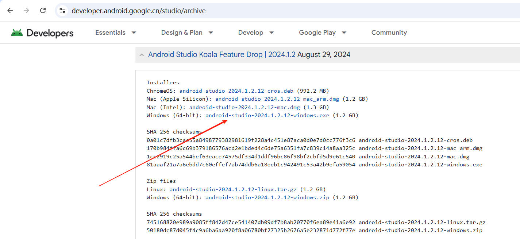Download the mac_arm.dmg Apple Silicon installer
Image resolution: width=520 pixels, height=239 pixels.
[277, 99]
